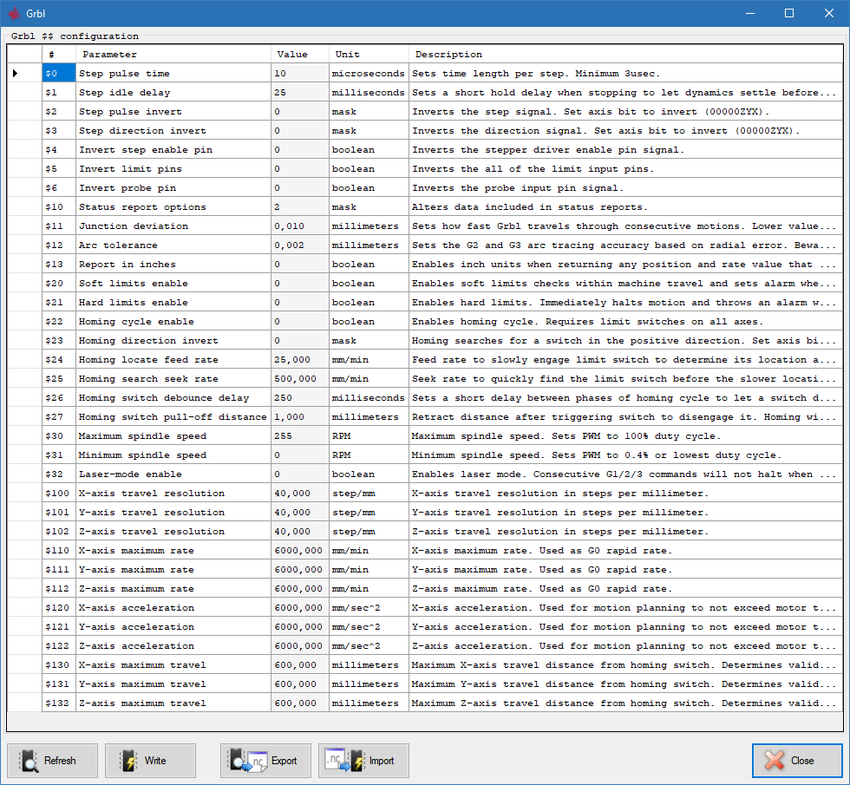Screen dimensions: 850x785
Task: Edit the Homing search seek rate value 500,000
Action: [300, 378]
